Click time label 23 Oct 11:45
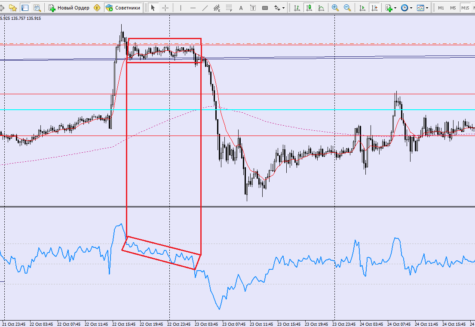This screenshot has width=475, height=327. coord(261,324)
